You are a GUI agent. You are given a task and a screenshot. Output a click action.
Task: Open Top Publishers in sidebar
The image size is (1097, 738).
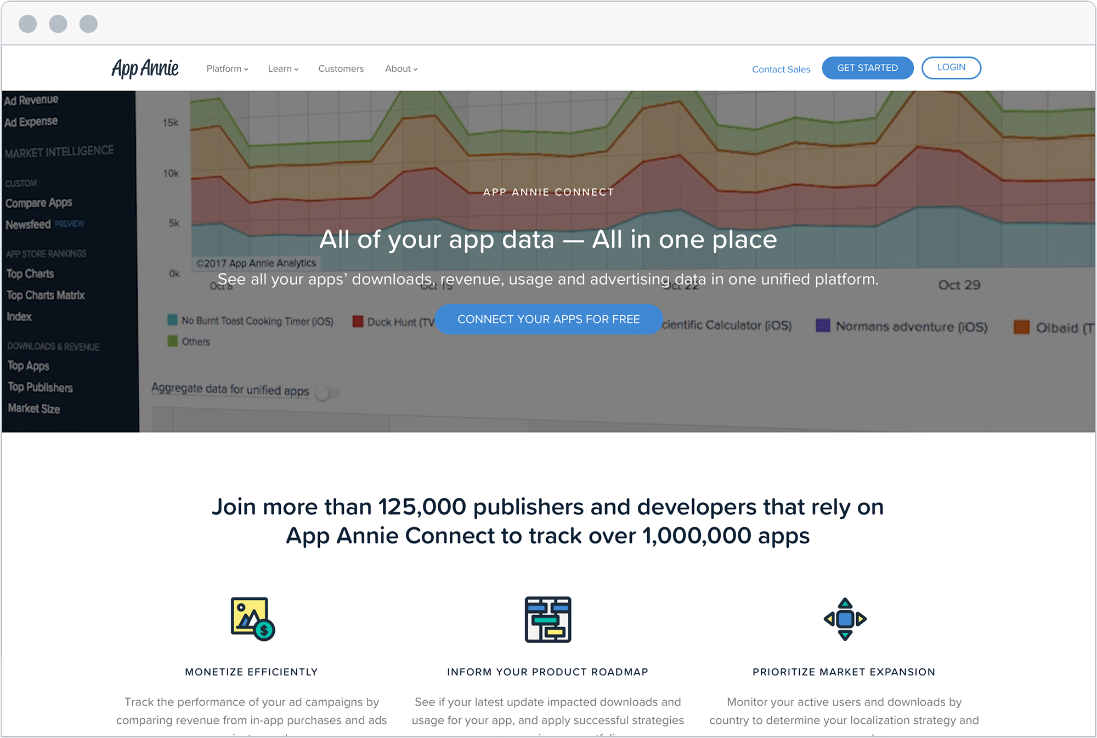[x=41, y=387]
